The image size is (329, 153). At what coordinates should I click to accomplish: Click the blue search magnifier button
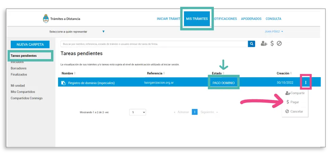pyautogui.click(x=251, y=44)
